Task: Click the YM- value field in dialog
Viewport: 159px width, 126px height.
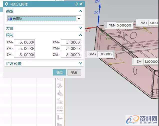Action: pos(24,48)
